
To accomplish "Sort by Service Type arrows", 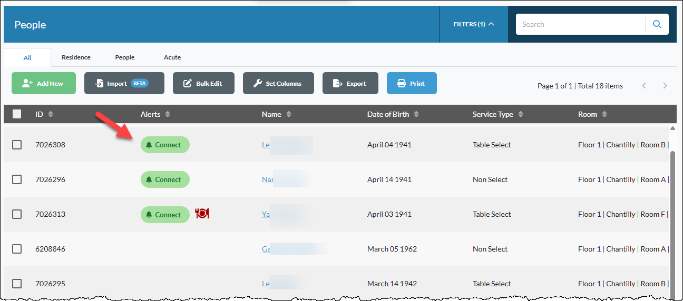I will [521, 114].
